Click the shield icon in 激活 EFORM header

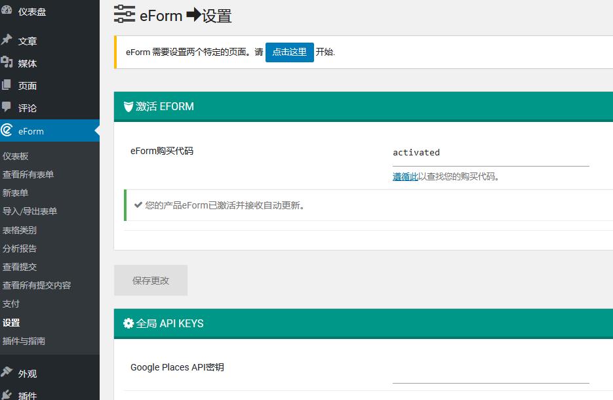click(129, 107)
